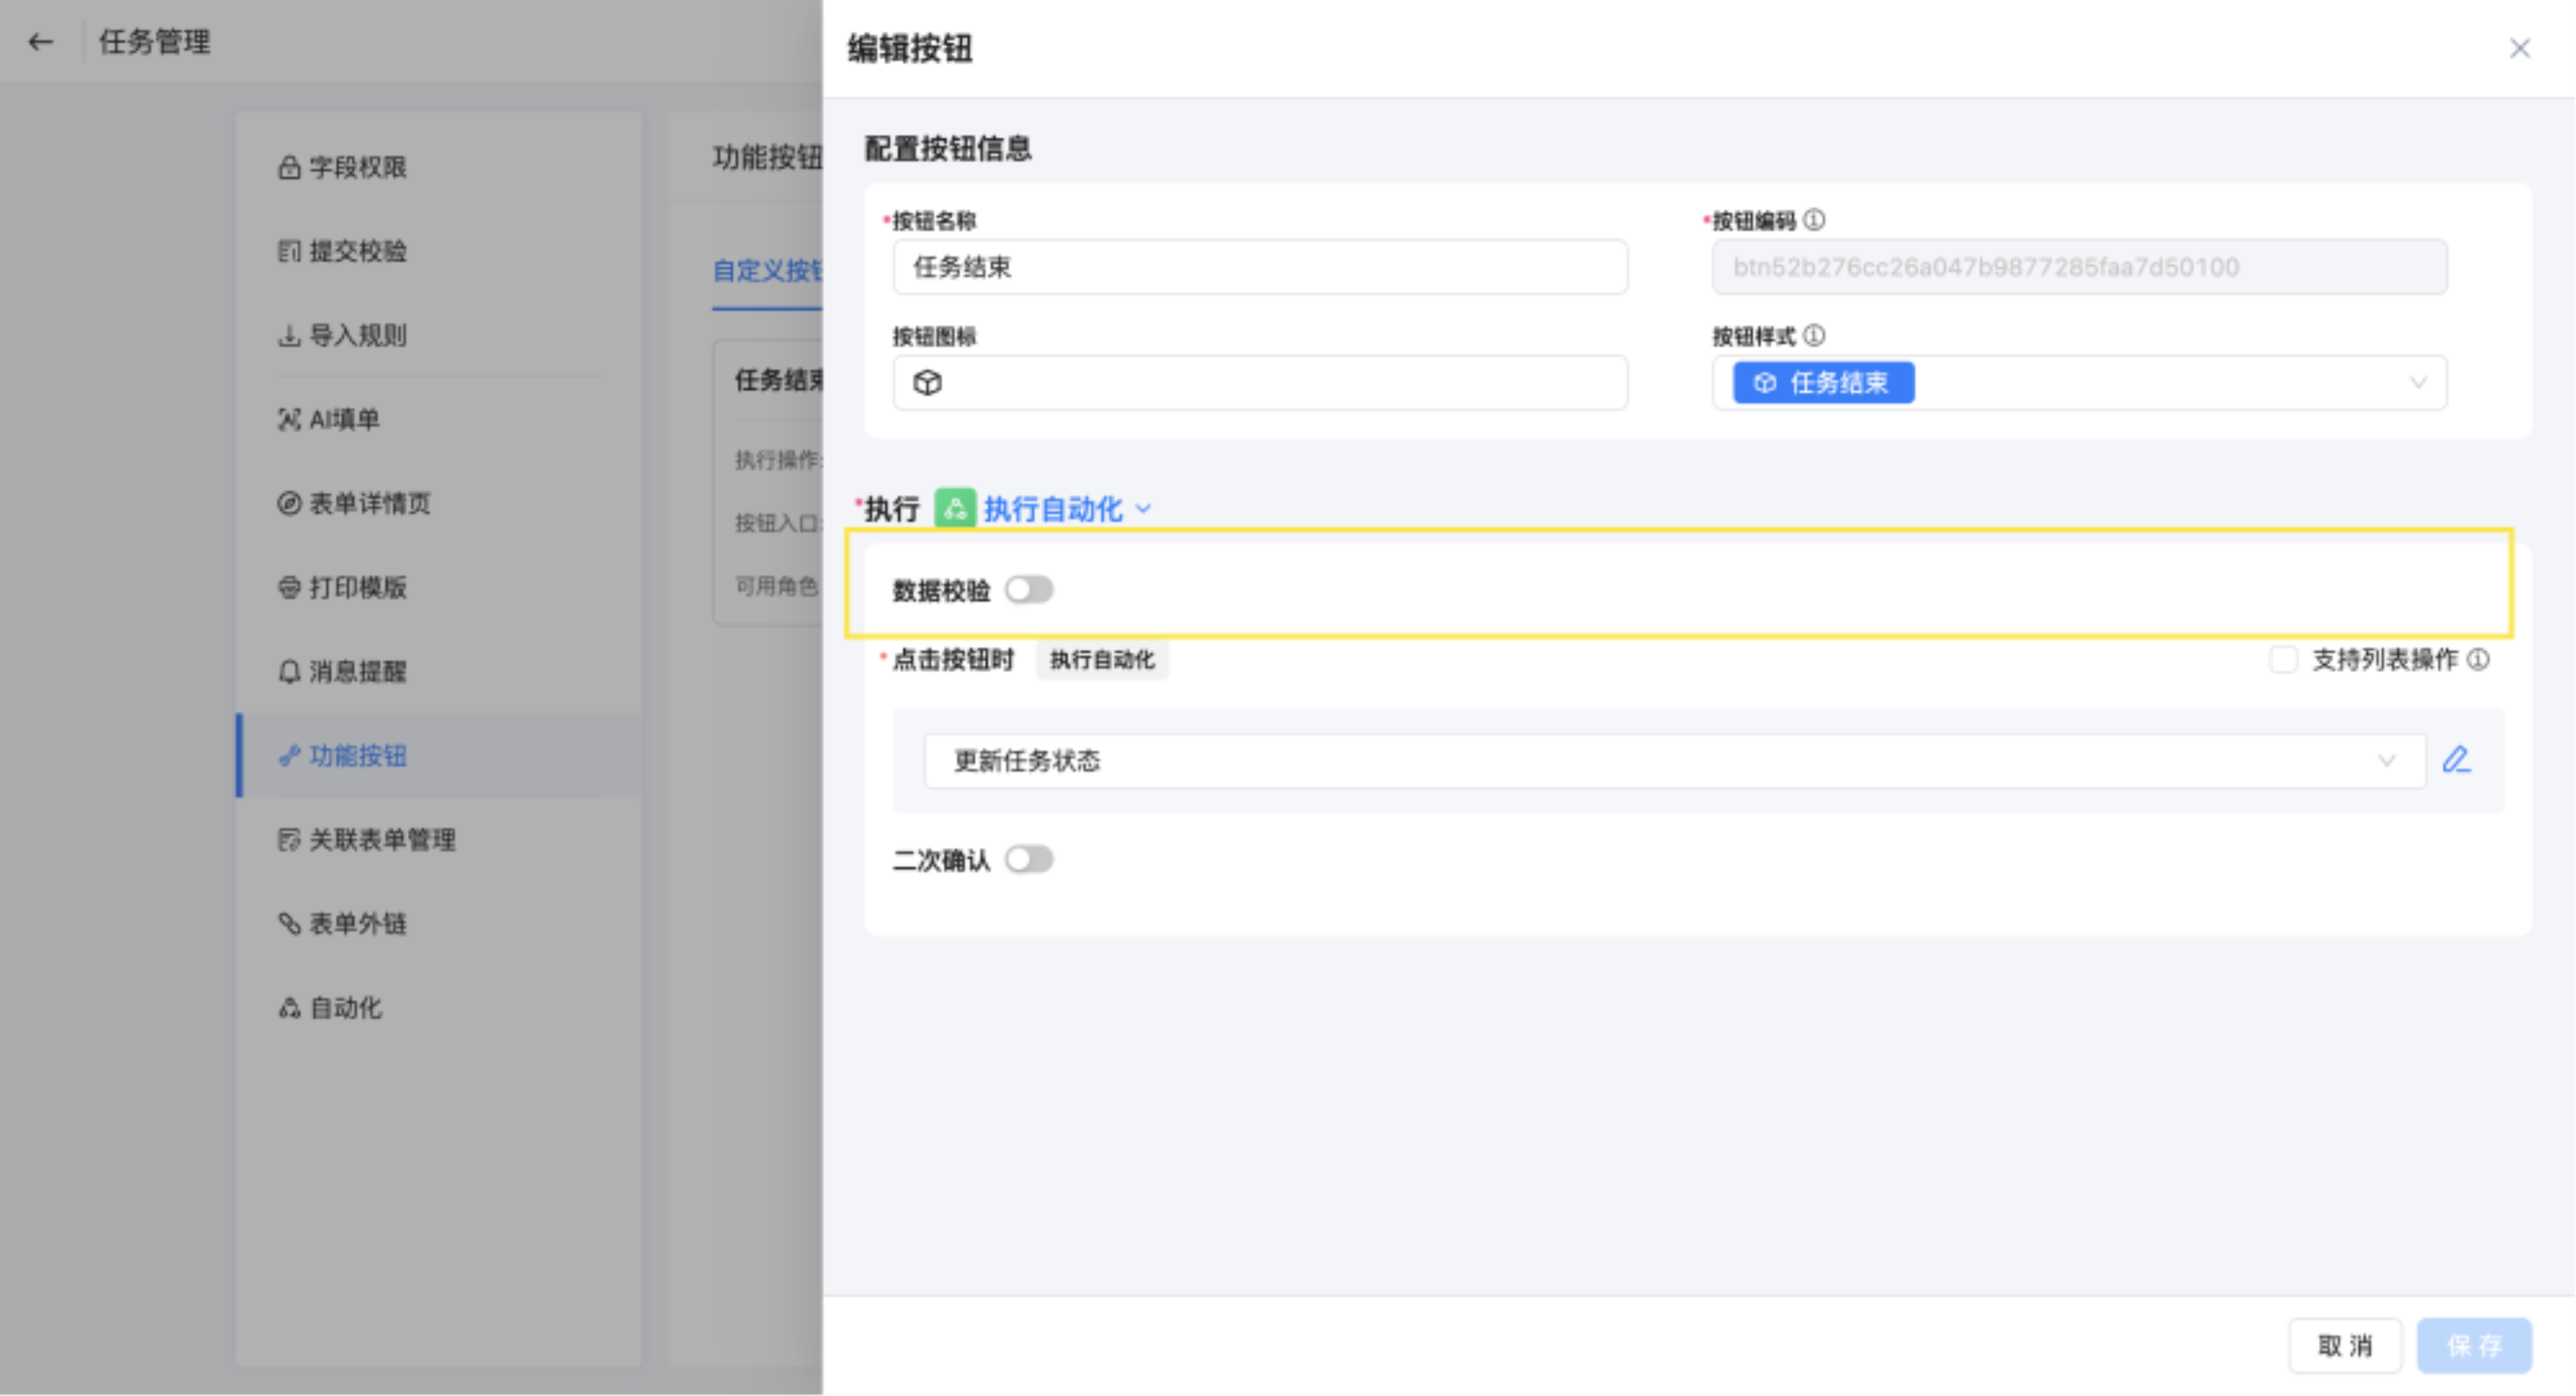Open 字段权限 in sidebar menu

pos(356,167)
